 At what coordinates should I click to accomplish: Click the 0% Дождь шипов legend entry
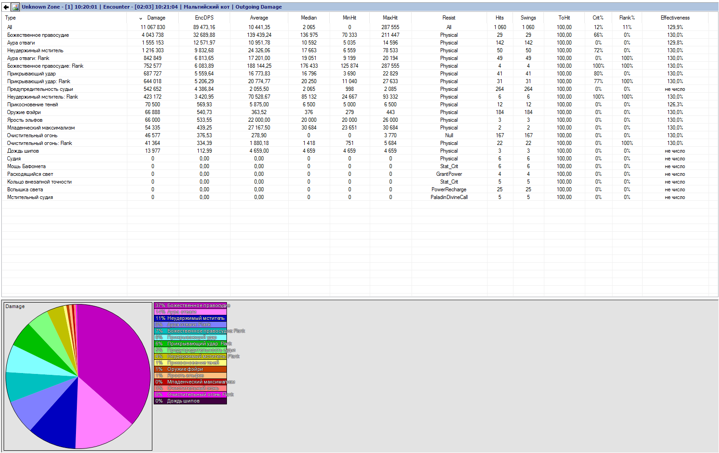(x=190, y=401)
